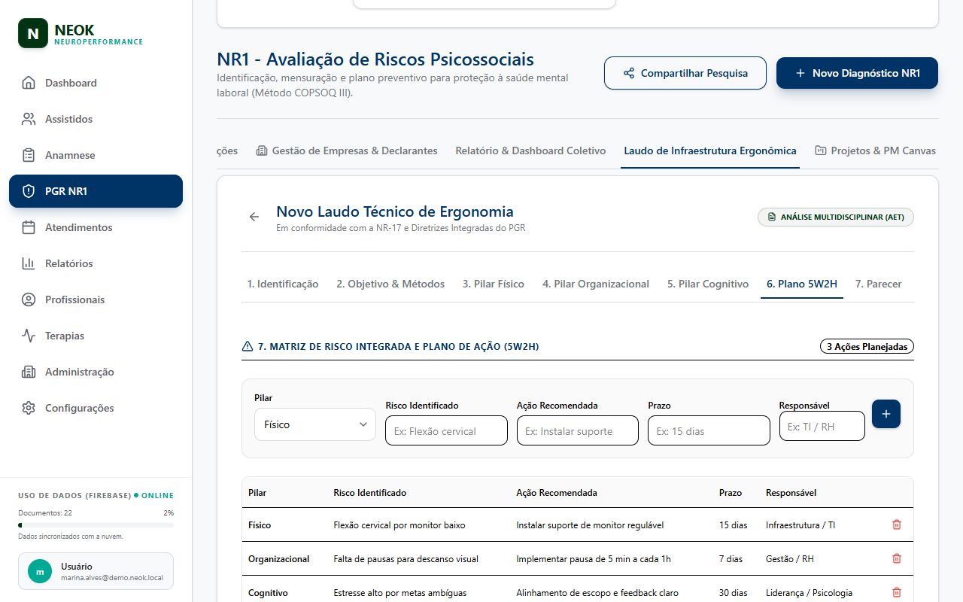Click the back arrow beside Novo Laudo Técnico
Viewport: 963px width, 602px height.
[254, 217]
